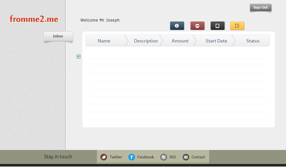286x167 pixels.
Task: Click the Stay in touch text
Action: (x=58, y=157)
